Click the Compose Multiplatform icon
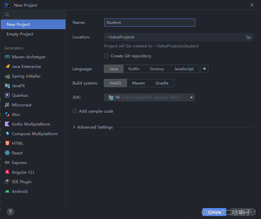 (x=7, y=134)
